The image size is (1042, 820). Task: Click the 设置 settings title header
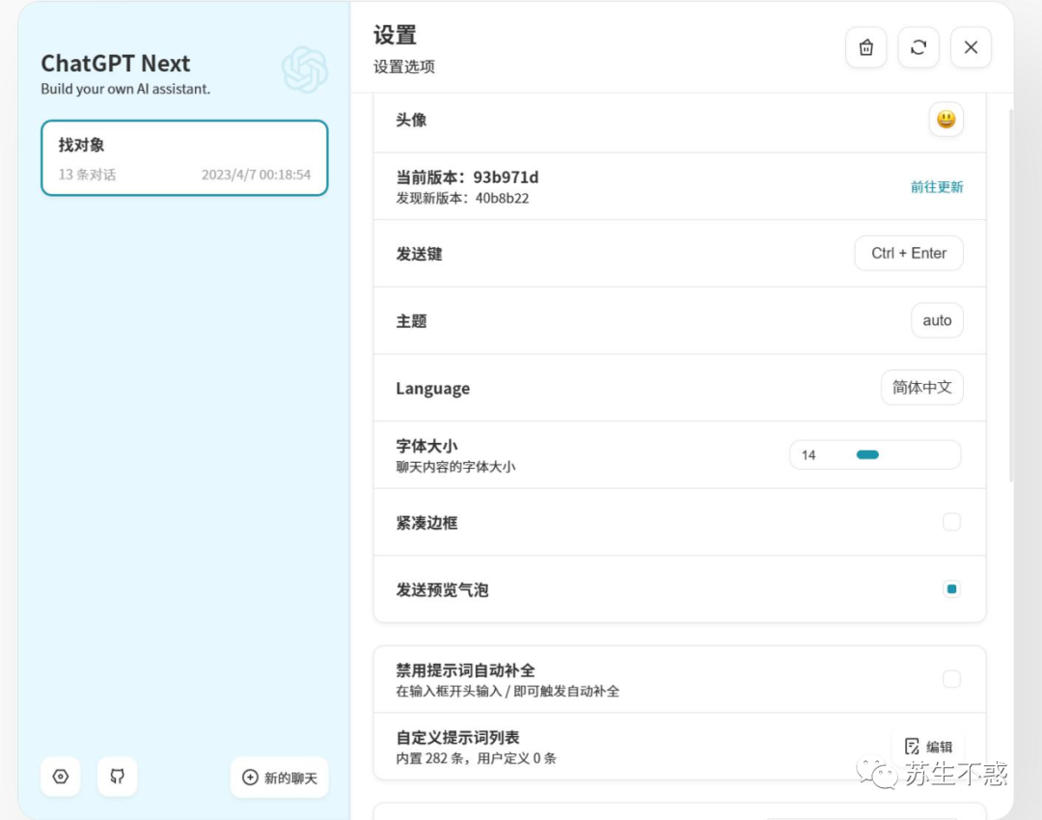[395, 36]
